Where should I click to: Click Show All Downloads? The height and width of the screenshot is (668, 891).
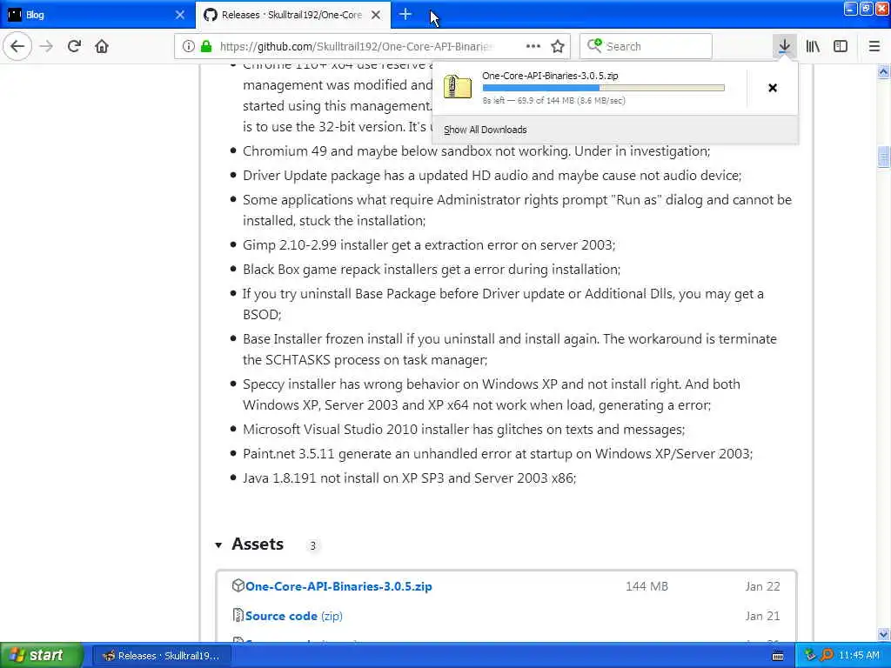[x=485, y=130]
